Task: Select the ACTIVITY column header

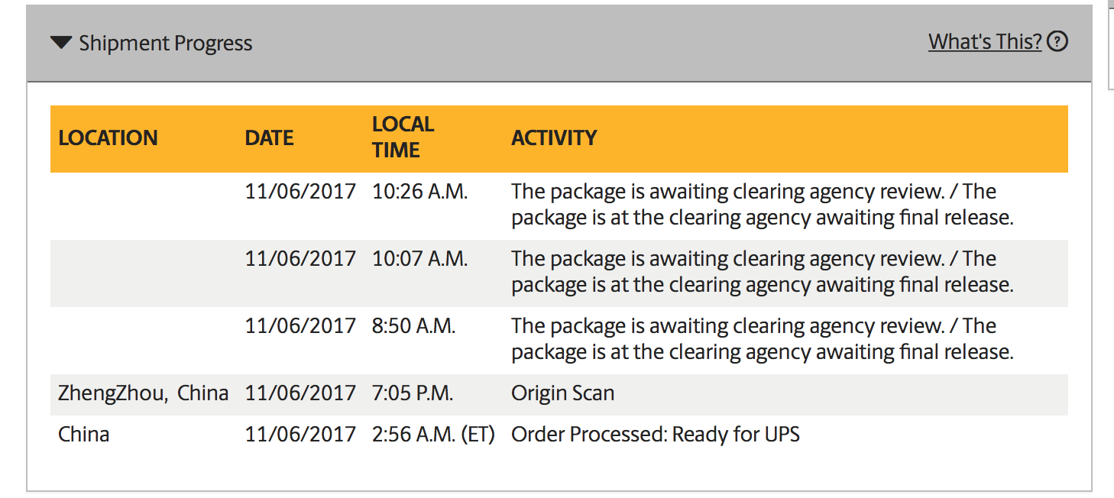Action: (x=554, y=138)
